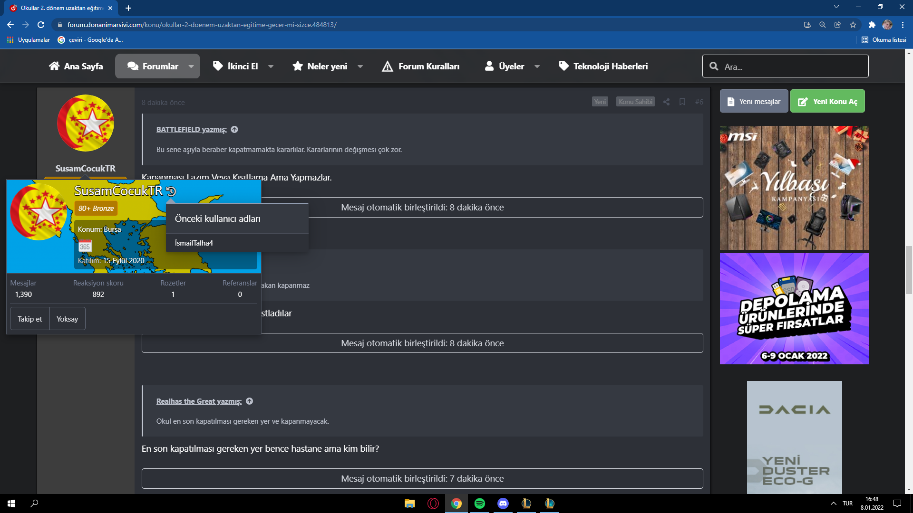The height and width of the screenshot is (513, 913).
Task: Toggle follow with the Takip et button
Action: click(30, 319)
